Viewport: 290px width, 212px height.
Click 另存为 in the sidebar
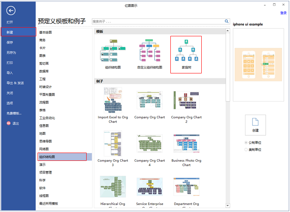pyautogui.click(x=11, y=52)
